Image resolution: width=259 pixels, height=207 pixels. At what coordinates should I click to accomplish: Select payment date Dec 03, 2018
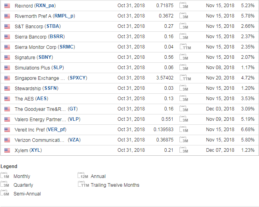point(220,109)
